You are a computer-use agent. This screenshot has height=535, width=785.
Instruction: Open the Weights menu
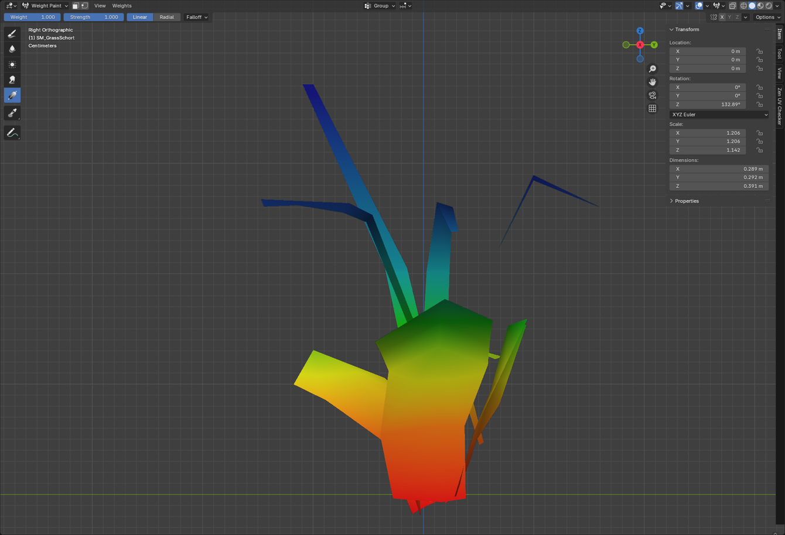122,6
